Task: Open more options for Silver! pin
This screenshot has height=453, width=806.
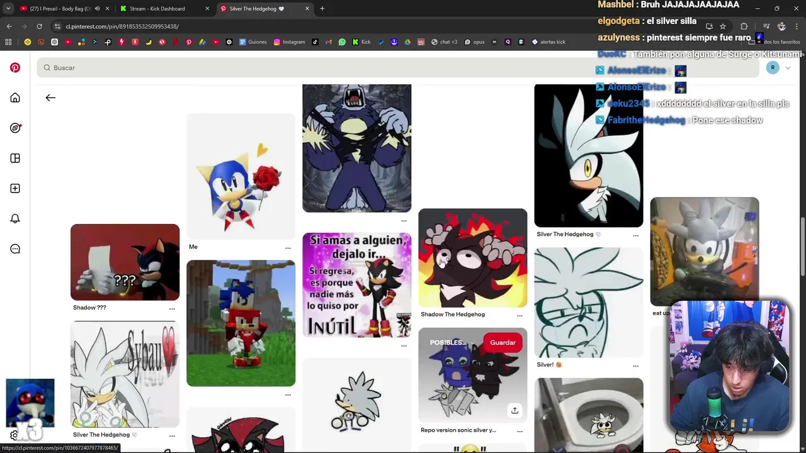Action: click(x=635, y=365)
